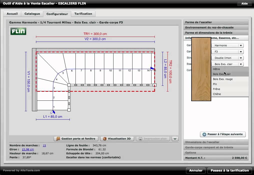Choose Chêne wood option
Screen dimensions: 254x175
(x=230, y=94)
